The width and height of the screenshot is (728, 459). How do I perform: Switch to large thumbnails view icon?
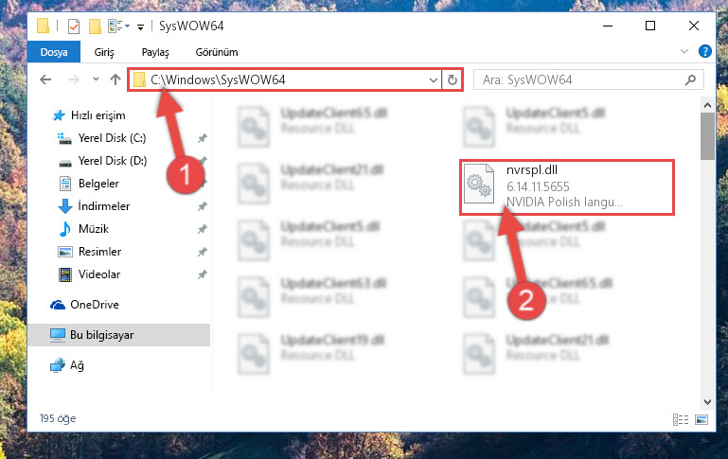tap(701, 419)
